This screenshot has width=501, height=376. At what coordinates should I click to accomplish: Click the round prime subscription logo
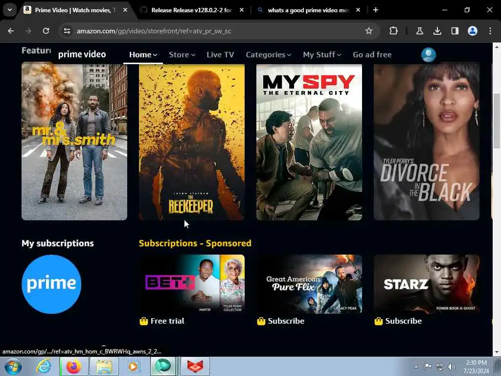pos(51,284)
